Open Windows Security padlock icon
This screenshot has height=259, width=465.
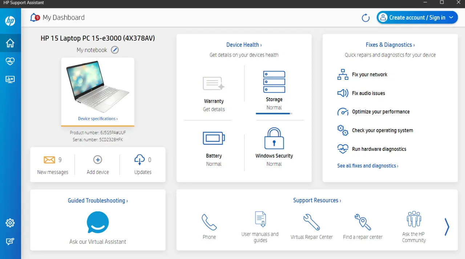tap(274, 138)
